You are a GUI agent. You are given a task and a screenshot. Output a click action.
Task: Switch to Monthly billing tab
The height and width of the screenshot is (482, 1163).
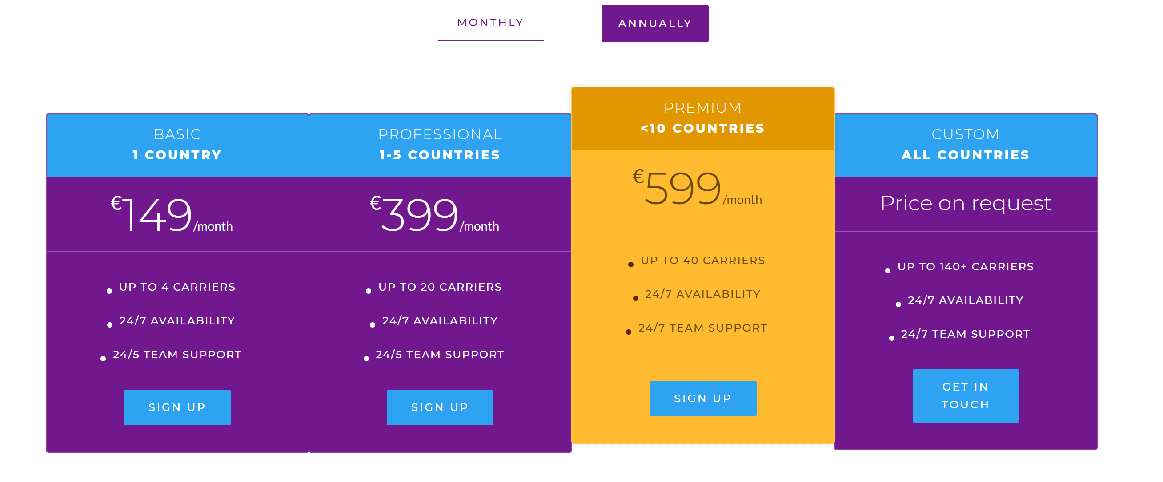490,23
